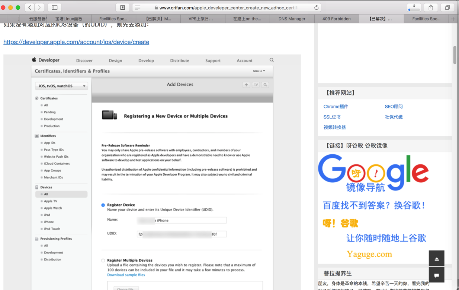Open the Discover menu item
Image resolution: width=459 pixels, height=290 pixels.
pyautogui.click(x=84, y=60)
